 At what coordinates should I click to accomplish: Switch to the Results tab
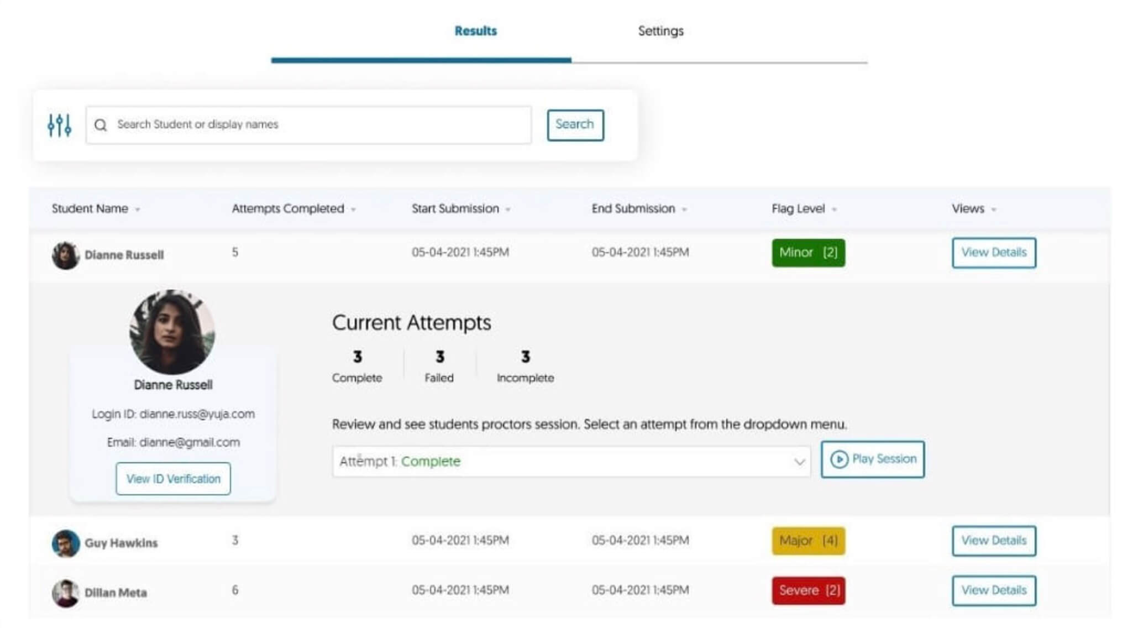(475, 31)
